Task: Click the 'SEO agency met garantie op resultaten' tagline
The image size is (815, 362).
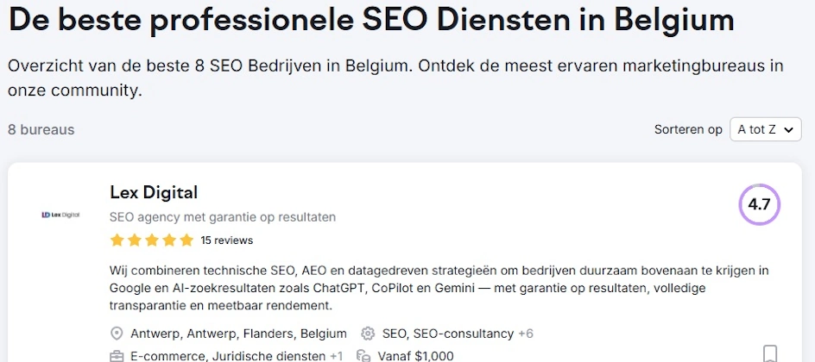Action: coord(223,217)
